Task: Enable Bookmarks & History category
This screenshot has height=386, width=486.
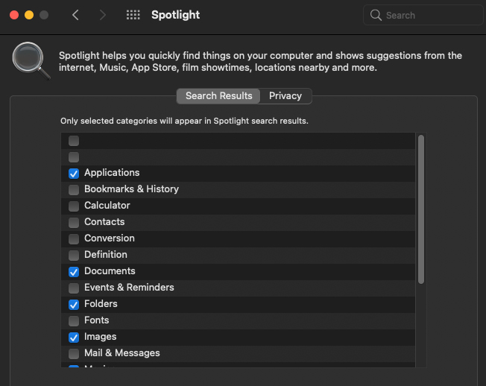Action: pyautogui.click(x=74, y=189)
